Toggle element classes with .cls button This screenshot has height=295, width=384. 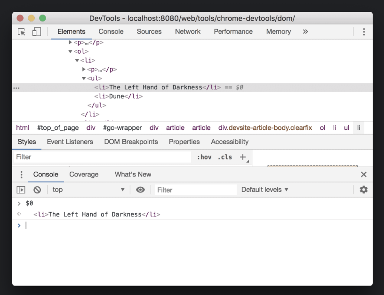[x=225, y=157]
